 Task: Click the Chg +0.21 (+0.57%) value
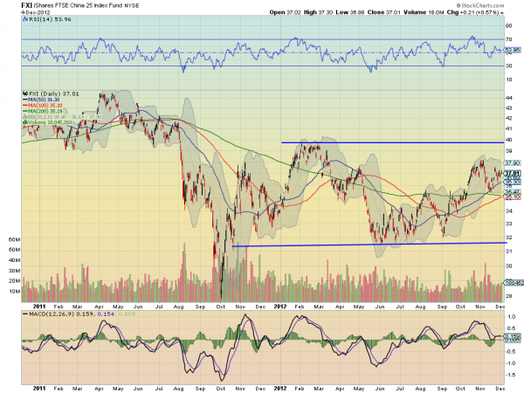point(472,12)
